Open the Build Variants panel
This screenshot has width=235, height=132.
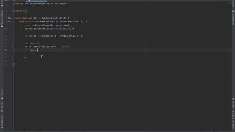[x=2, y=122]
